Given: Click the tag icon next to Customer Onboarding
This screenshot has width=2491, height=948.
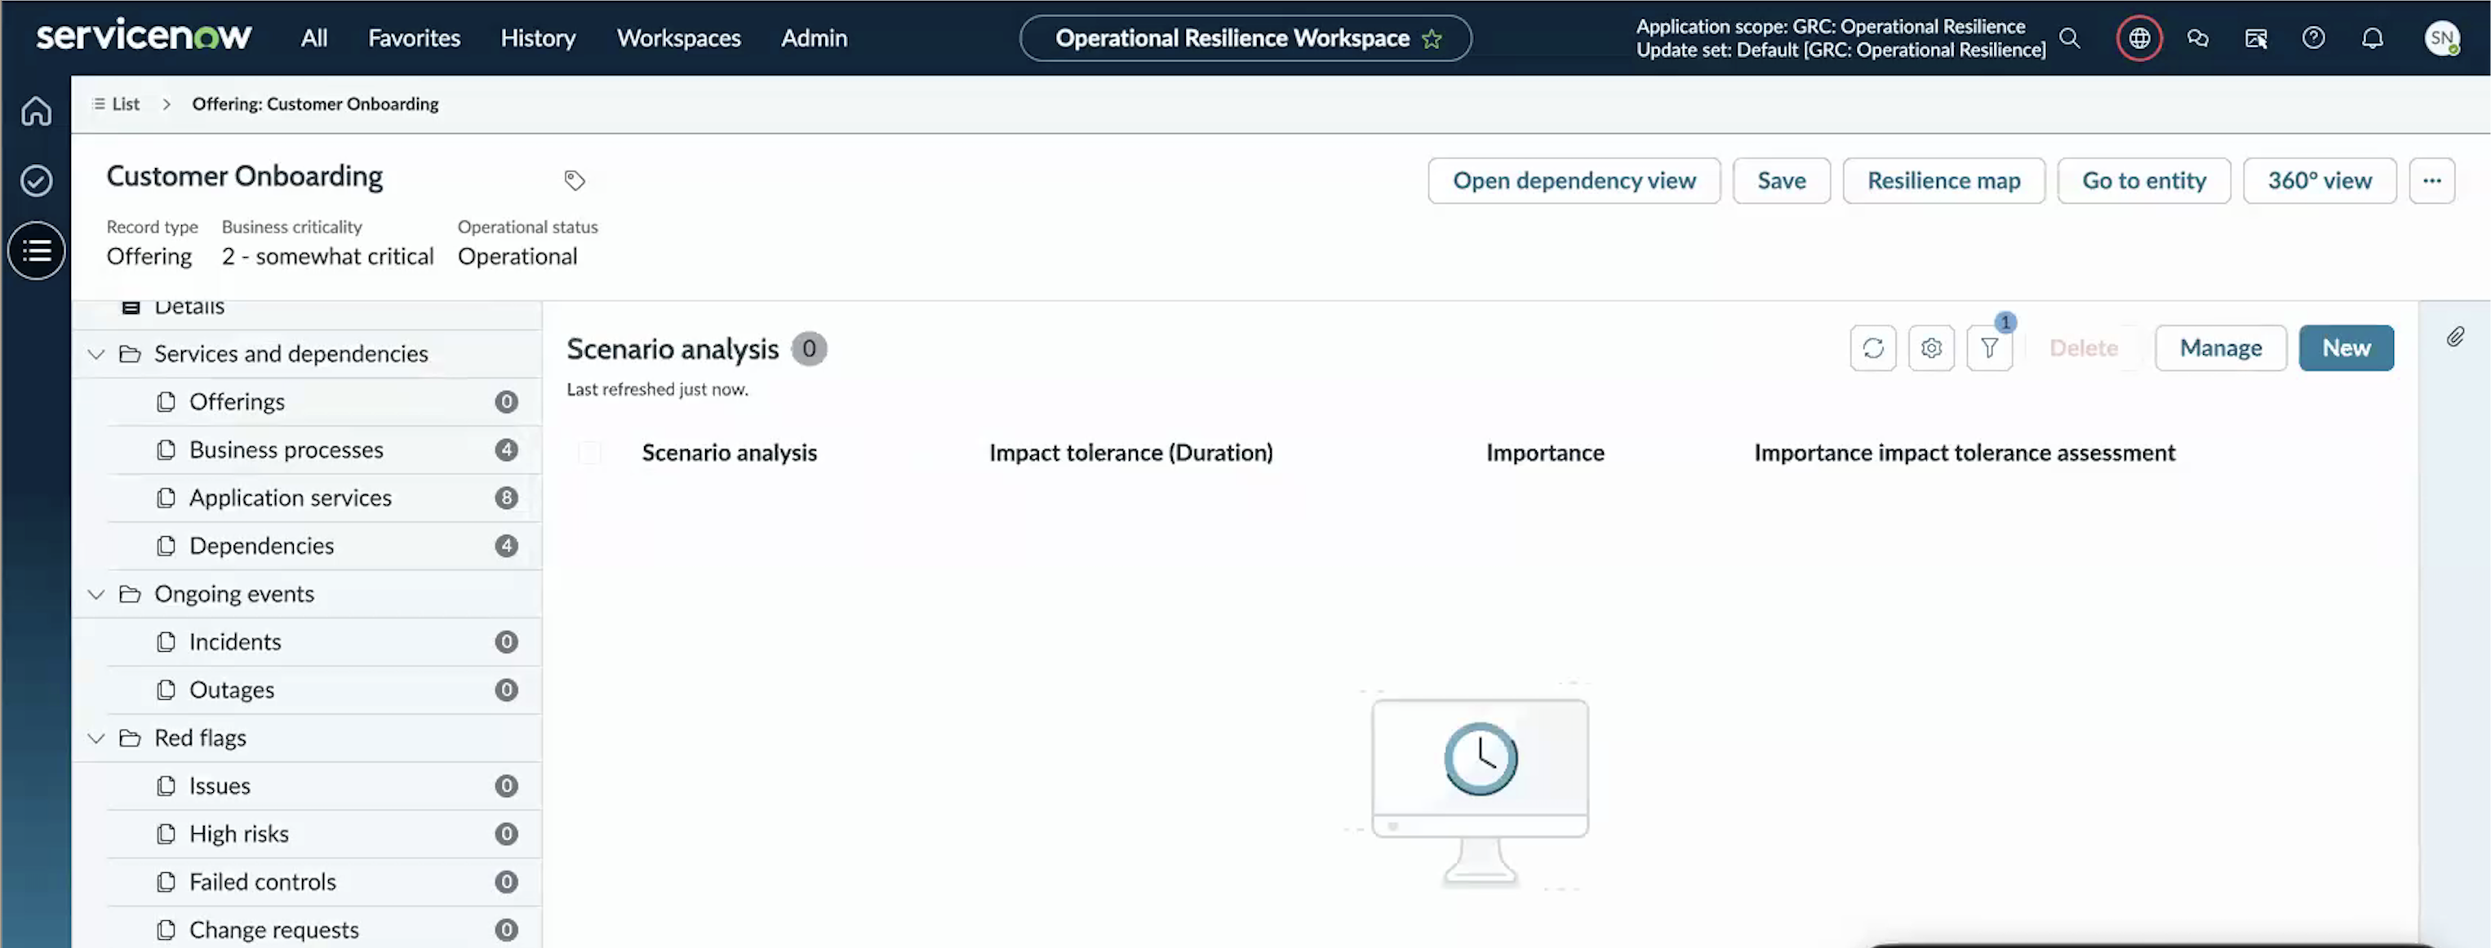Looking at the screenshot, I should click(x=575, y=179).
